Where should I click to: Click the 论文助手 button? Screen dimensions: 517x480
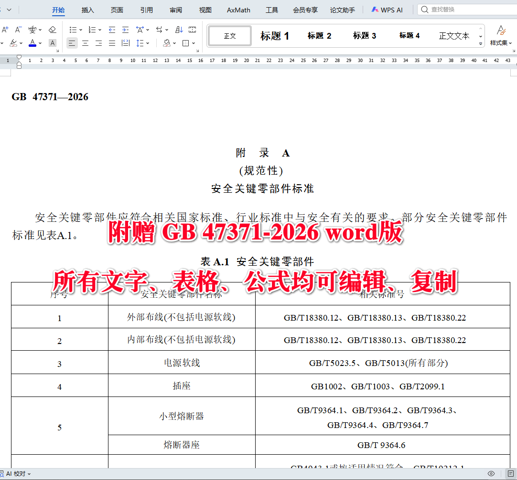342,10
